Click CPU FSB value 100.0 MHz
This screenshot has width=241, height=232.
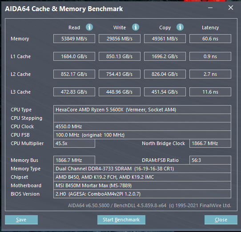(x=142, y=135)
